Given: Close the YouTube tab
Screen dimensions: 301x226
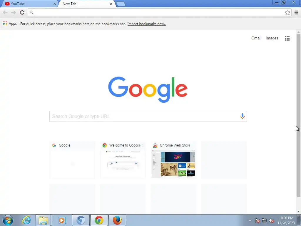Looking at the screenshot, I should 54,4.
